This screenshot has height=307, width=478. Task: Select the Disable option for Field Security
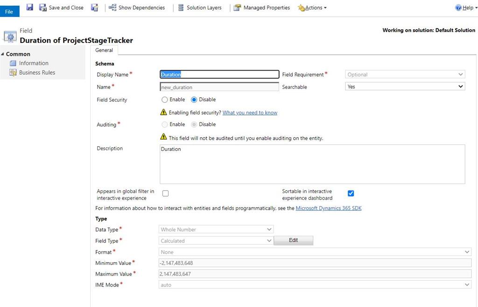click(x=194, y=100)
